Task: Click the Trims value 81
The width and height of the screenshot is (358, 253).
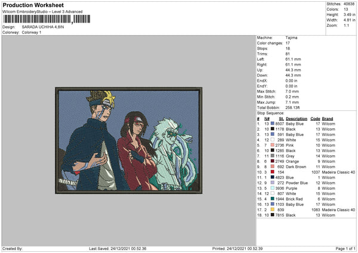Action: click(288, 54)
